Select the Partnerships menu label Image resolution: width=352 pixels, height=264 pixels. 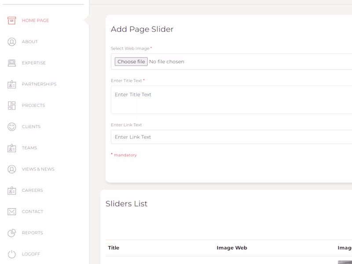39,84
